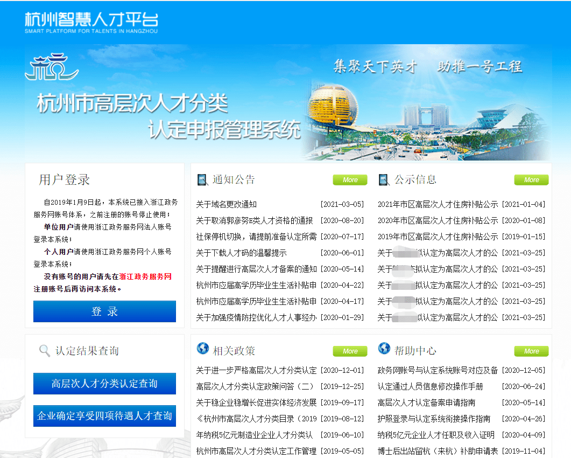Click the 通知公告 section heading
Image resolution: width=571 pixels, height=458 pixels.
pyautogui.click(x=234, y=180)
